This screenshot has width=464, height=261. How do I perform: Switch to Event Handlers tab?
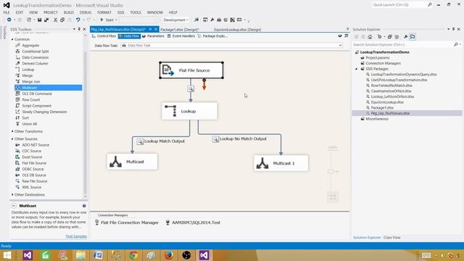[181, 36]
